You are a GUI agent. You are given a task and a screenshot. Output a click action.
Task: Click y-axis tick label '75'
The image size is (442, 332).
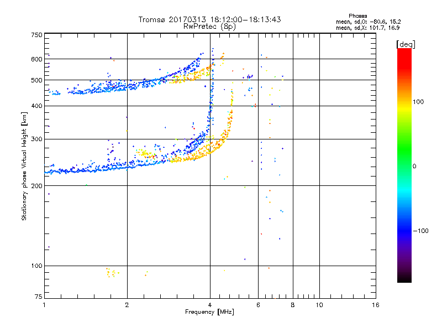(39, 297)
